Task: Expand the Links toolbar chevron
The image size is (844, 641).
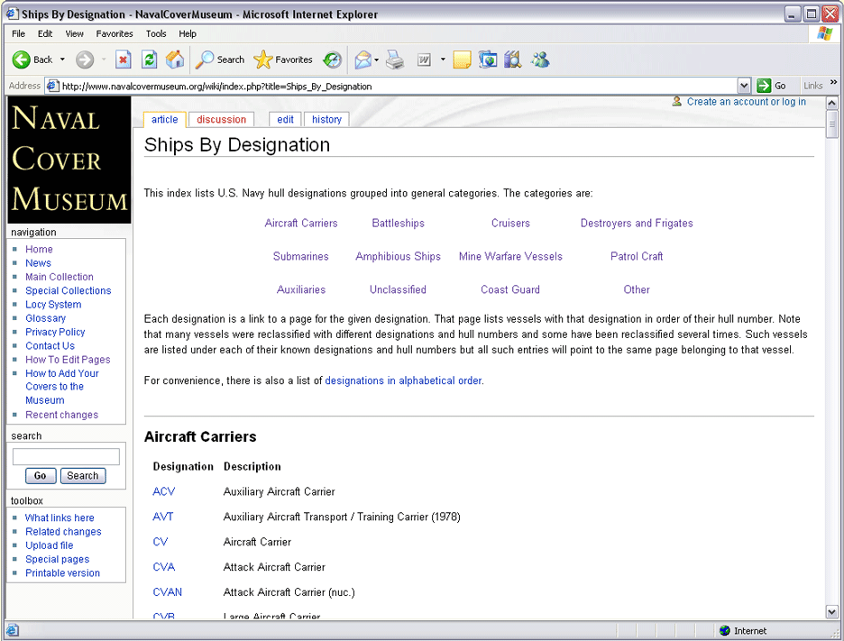Action: 834,84
